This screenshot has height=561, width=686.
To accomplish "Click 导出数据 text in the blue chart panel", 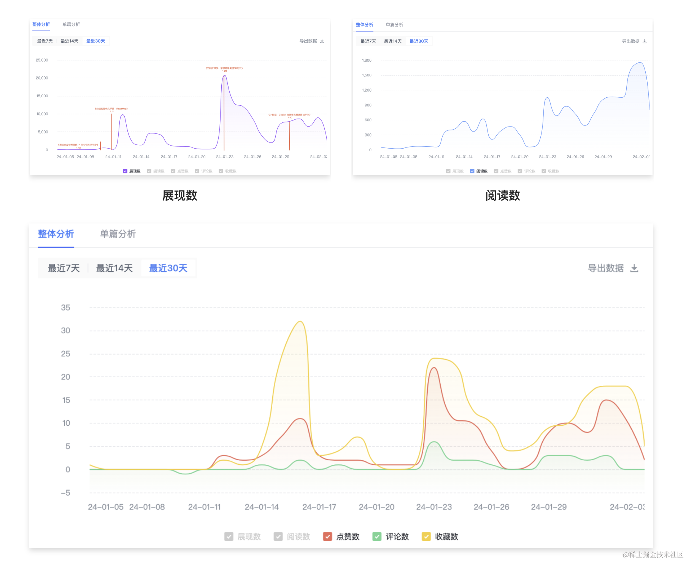I will point(631,41).
